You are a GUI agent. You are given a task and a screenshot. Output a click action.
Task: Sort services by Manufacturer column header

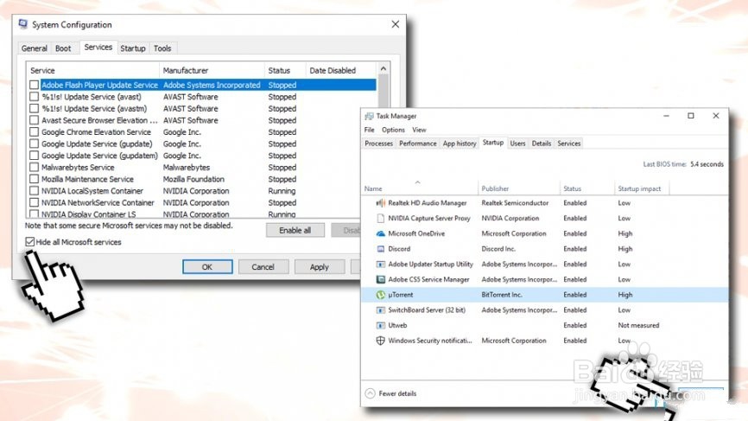click(212, 70)
